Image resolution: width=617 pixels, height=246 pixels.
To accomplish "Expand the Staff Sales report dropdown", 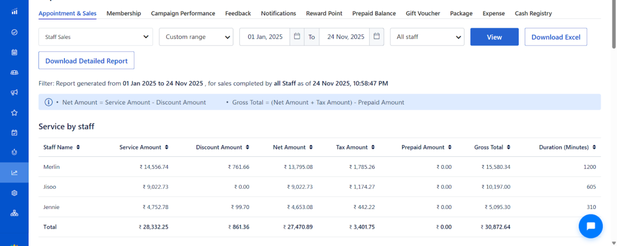I will pos(95,37).
